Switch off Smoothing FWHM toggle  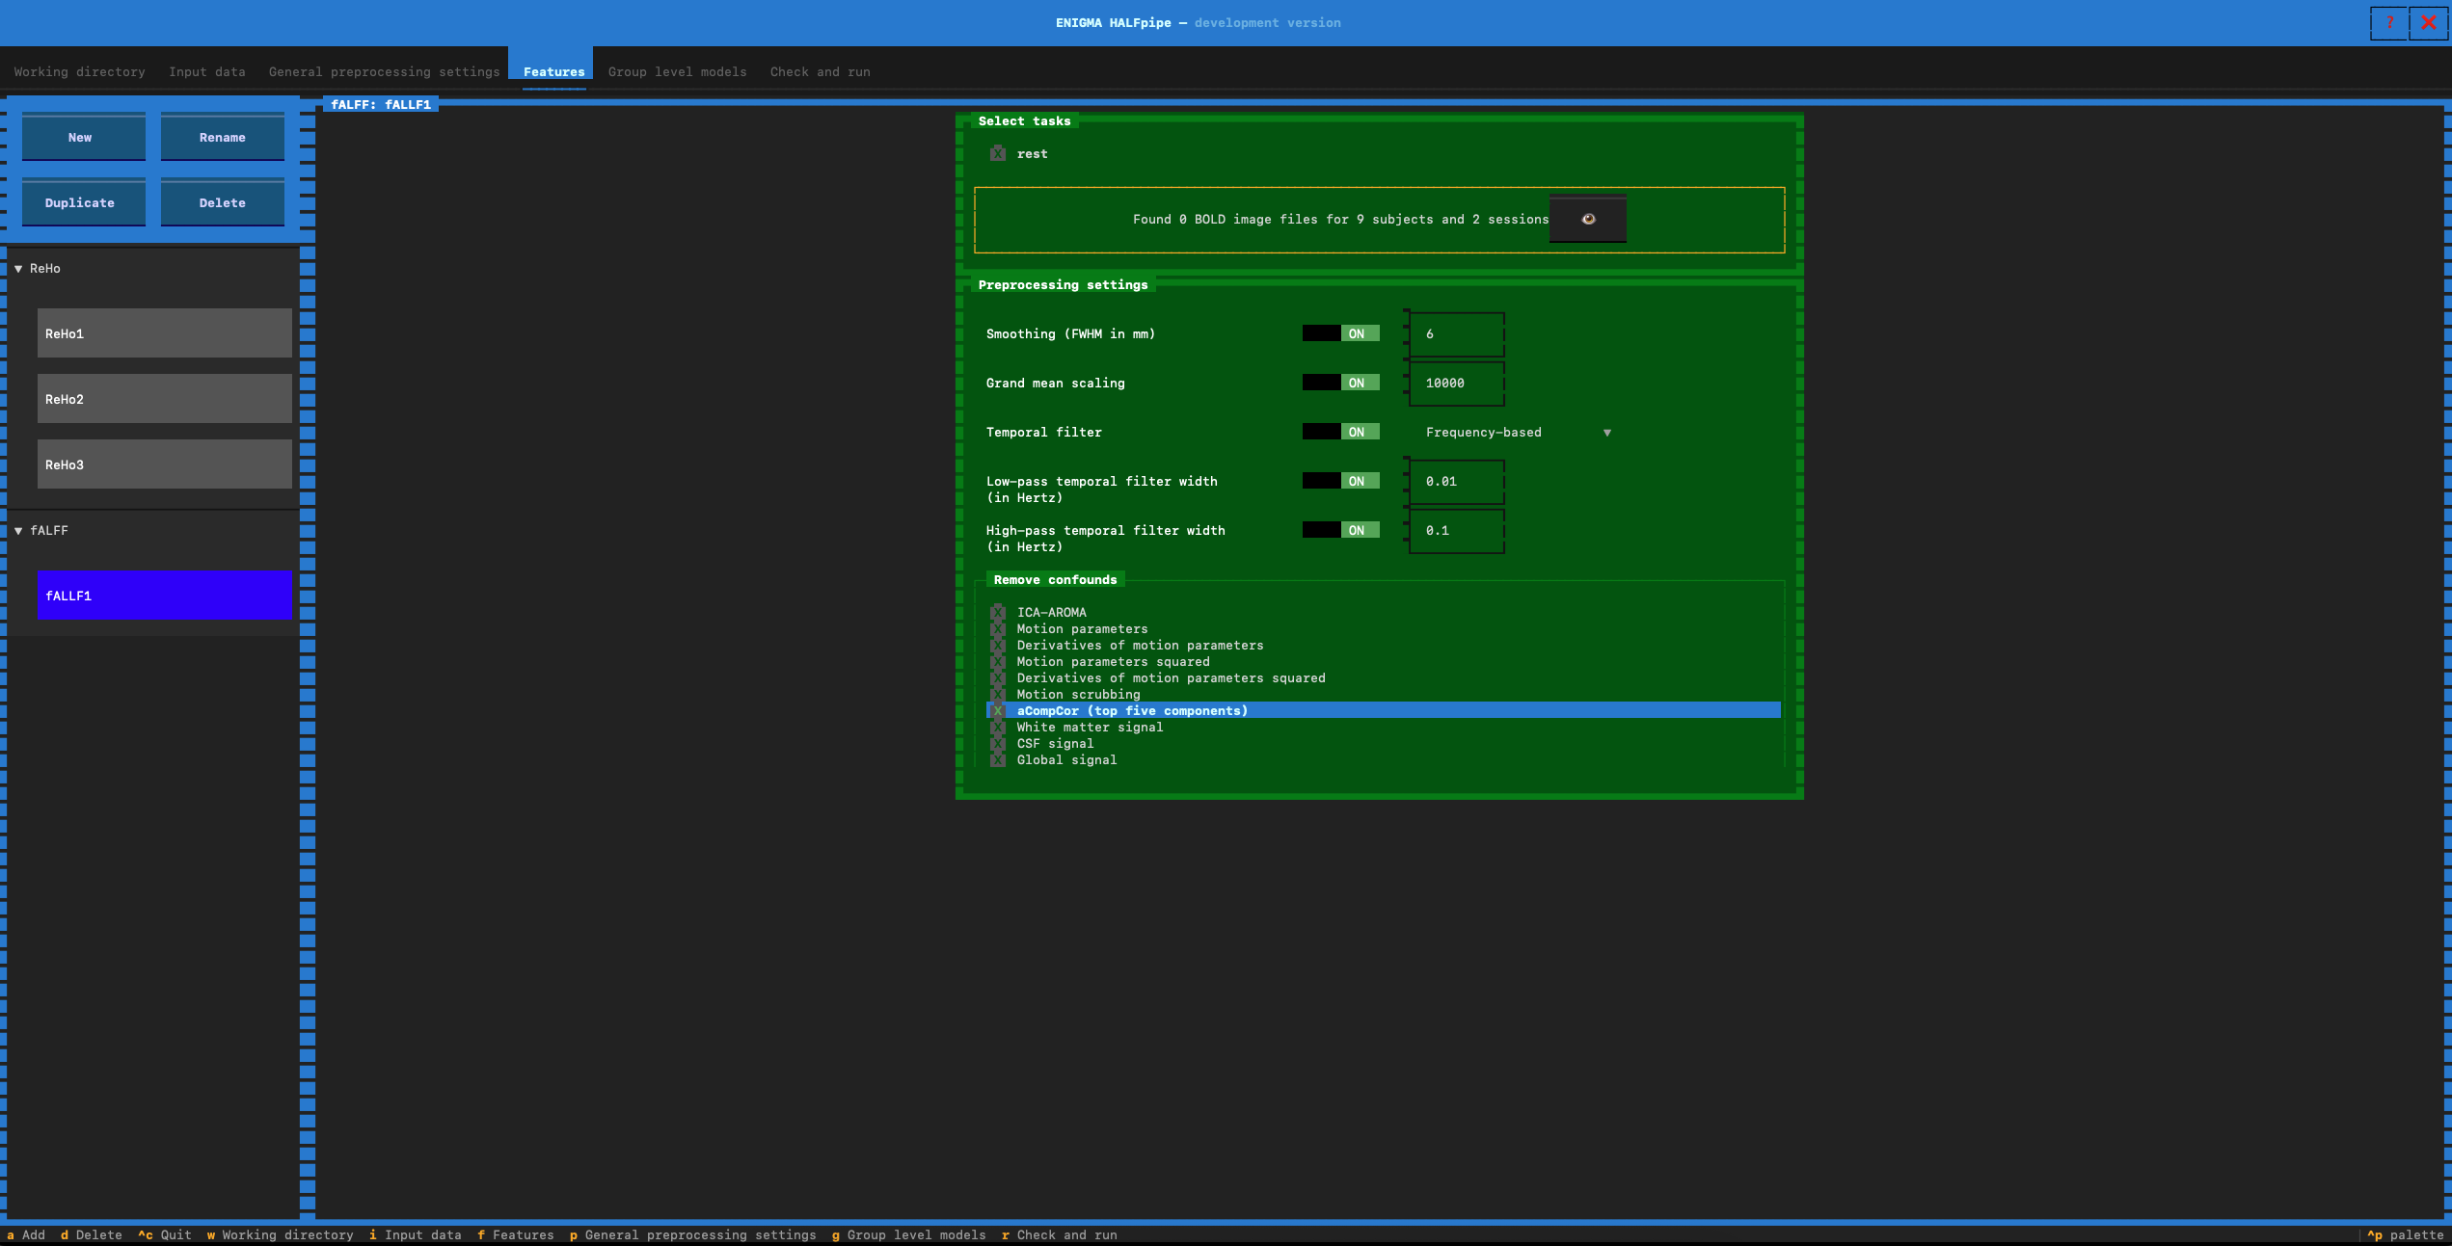1341,333
